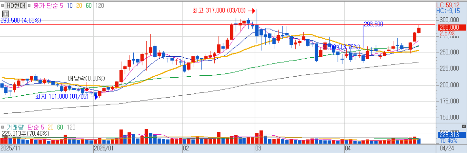Click the 배당락(0.00%) dividend marker

click(86, 78)
